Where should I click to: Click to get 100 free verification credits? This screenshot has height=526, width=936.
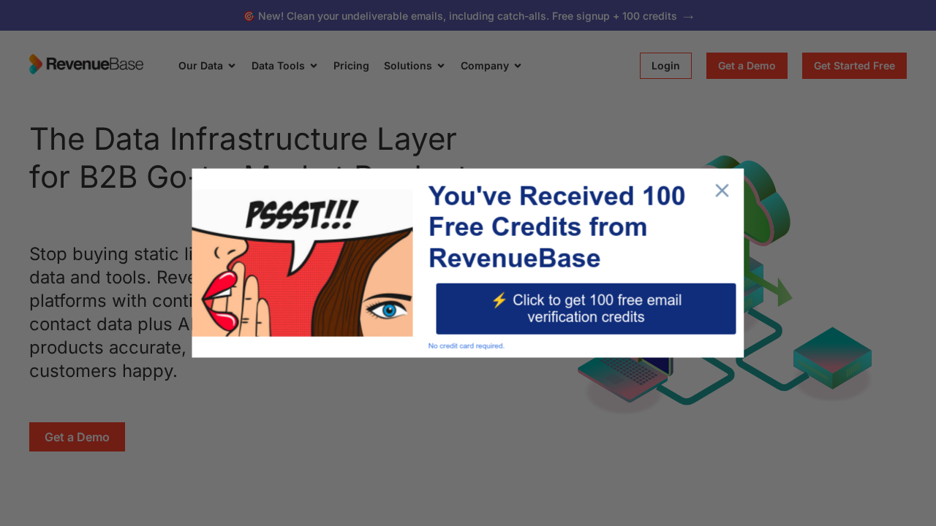coord(585,308)
